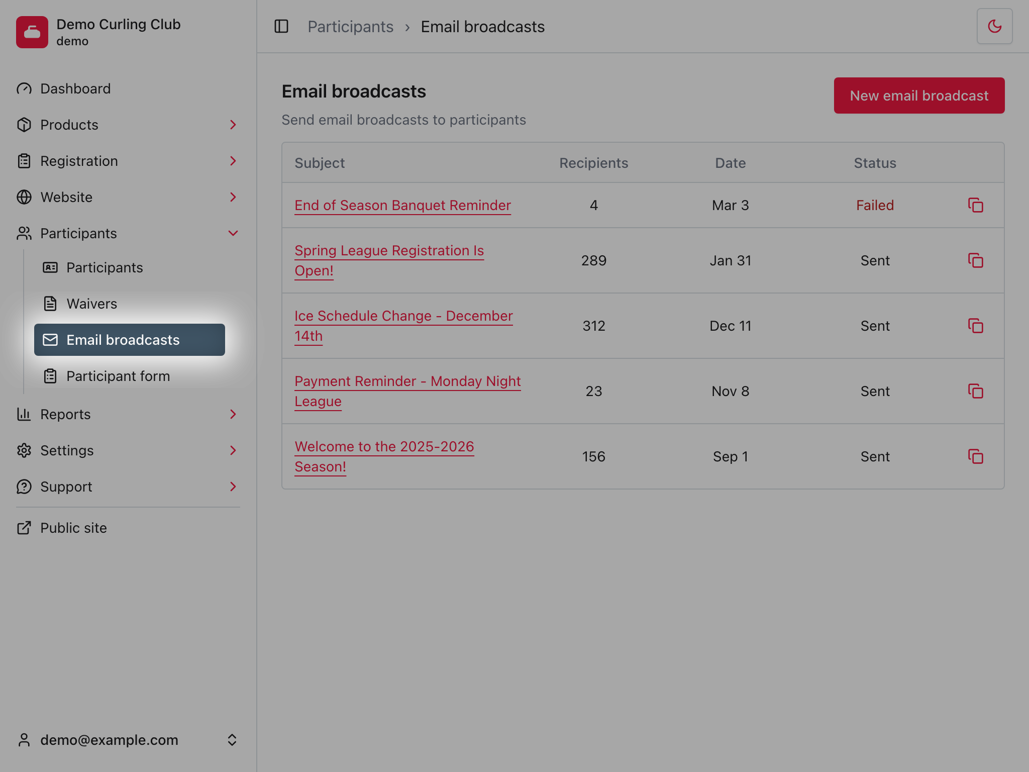1029x772 pixels.
Task: Click the Reports bar chart icon
Action: (24, 414)
